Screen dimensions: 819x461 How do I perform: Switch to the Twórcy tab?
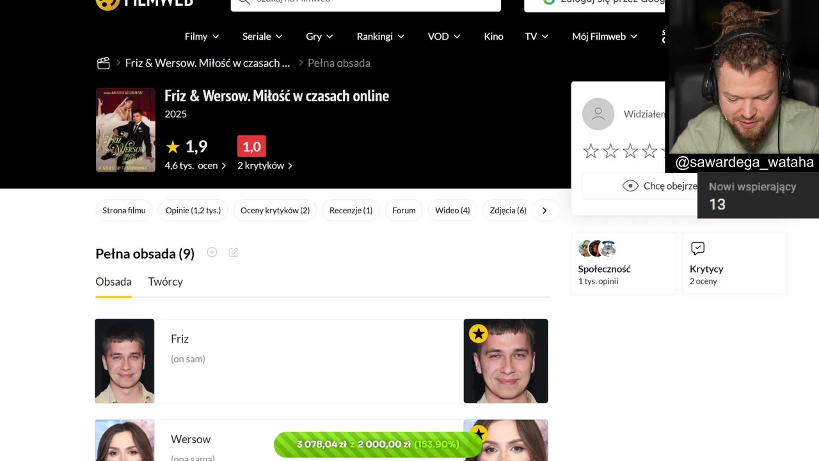165,282
